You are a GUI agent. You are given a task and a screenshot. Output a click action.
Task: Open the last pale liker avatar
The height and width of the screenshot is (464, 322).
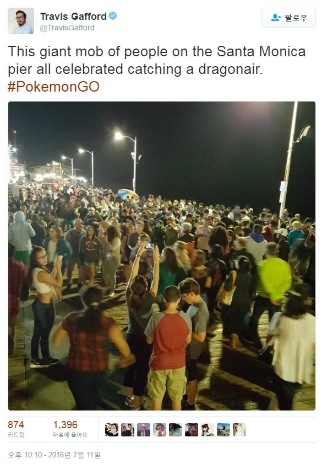point(239,430)
